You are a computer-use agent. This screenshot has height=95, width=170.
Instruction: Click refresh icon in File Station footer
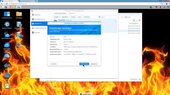point(139,79)
